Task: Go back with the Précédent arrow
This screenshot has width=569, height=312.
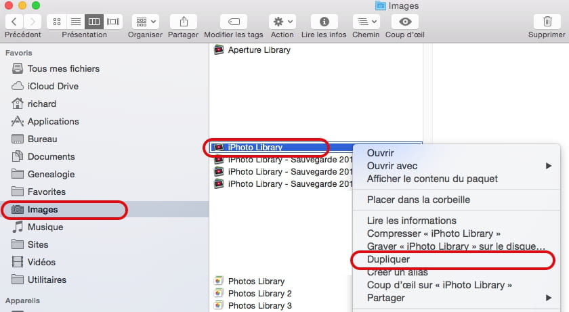Action: point(14,22)
